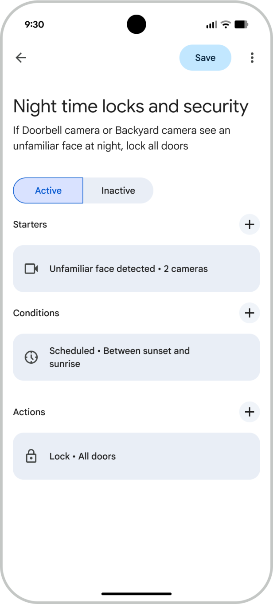Toggle the automation status segmented control
Viewport: 273px width, 604px height.
click(x=83, y=190)
